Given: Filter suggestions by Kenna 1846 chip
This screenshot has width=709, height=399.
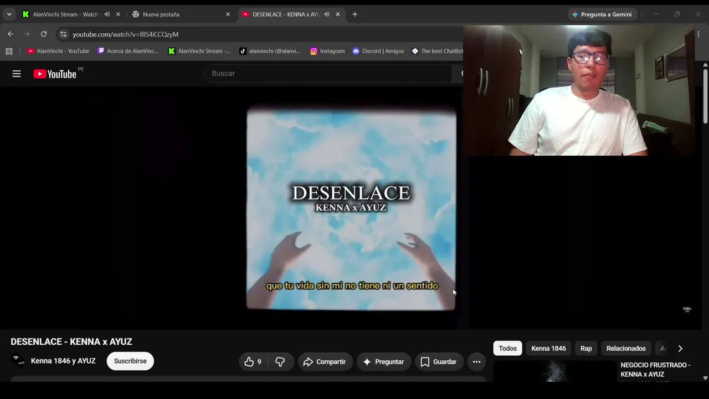Looking at the screenshot, I should pos(548,349).
